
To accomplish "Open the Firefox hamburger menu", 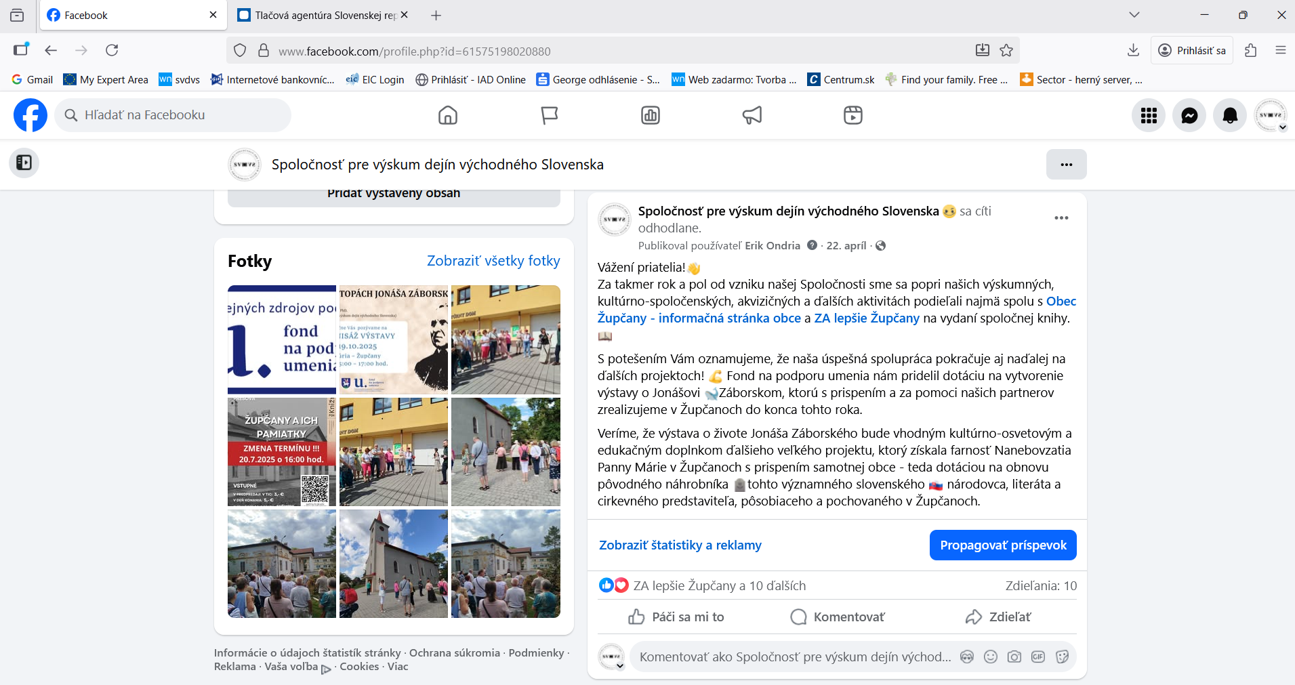I will [1280, 50].
